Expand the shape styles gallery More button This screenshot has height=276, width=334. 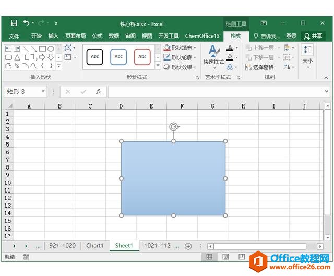[158, 65]
